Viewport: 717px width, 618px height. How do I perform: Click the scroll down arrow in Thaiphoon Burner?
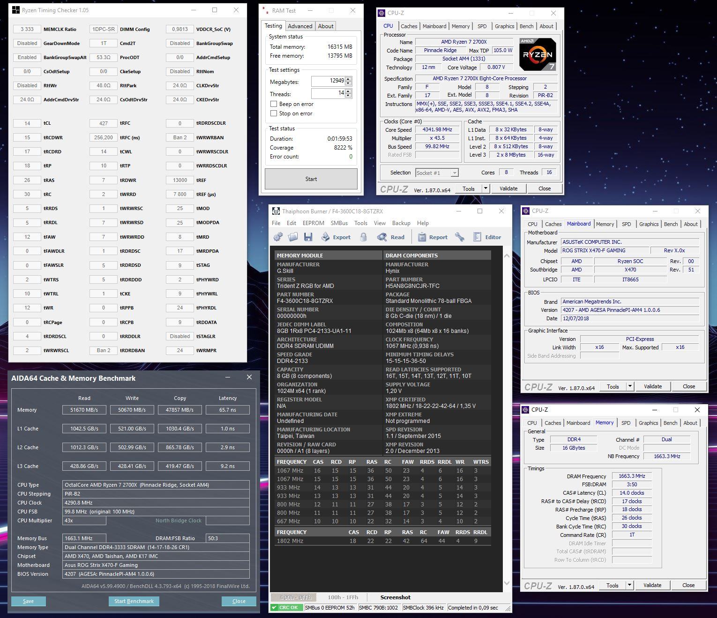tap(506, 583)
